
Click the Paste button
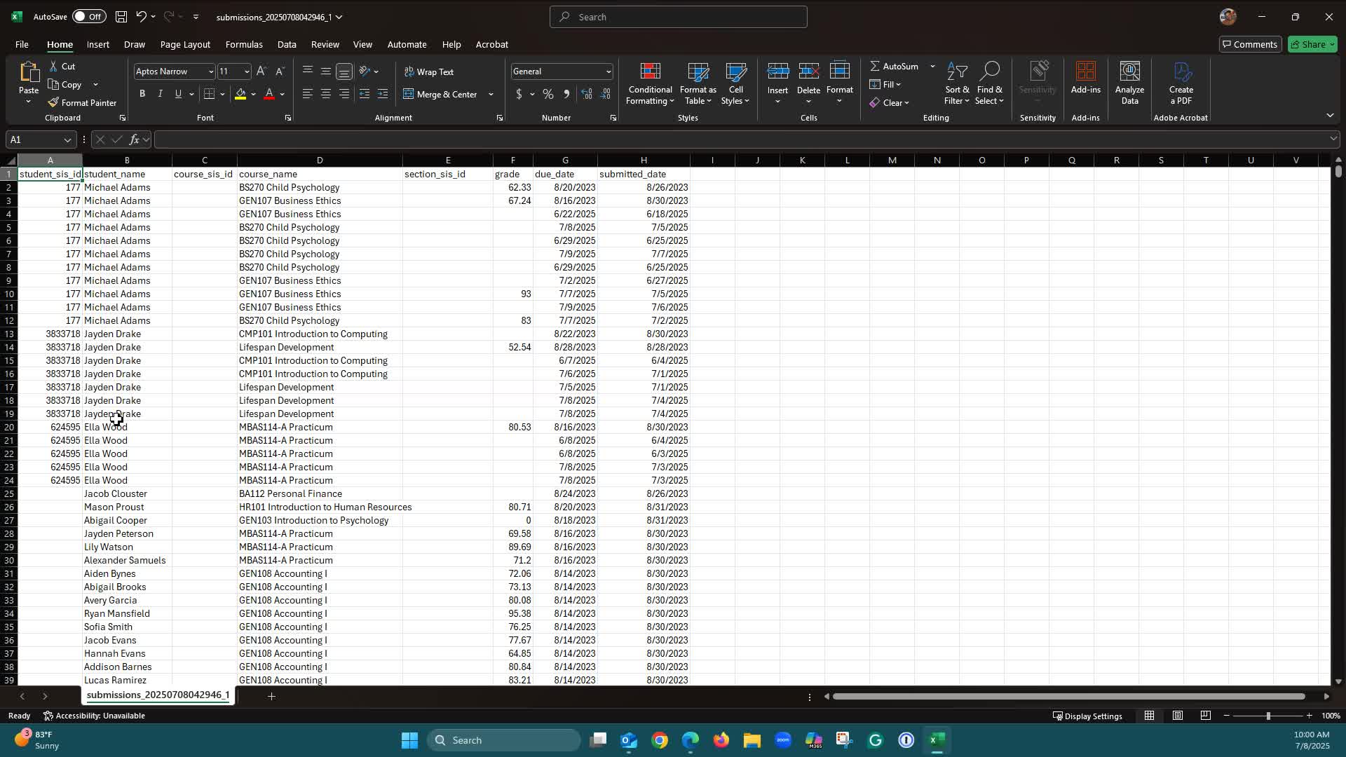29,83
